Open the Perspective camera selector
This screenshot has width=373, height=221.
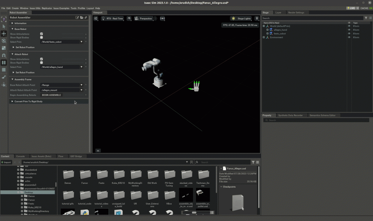coord(144,18)
